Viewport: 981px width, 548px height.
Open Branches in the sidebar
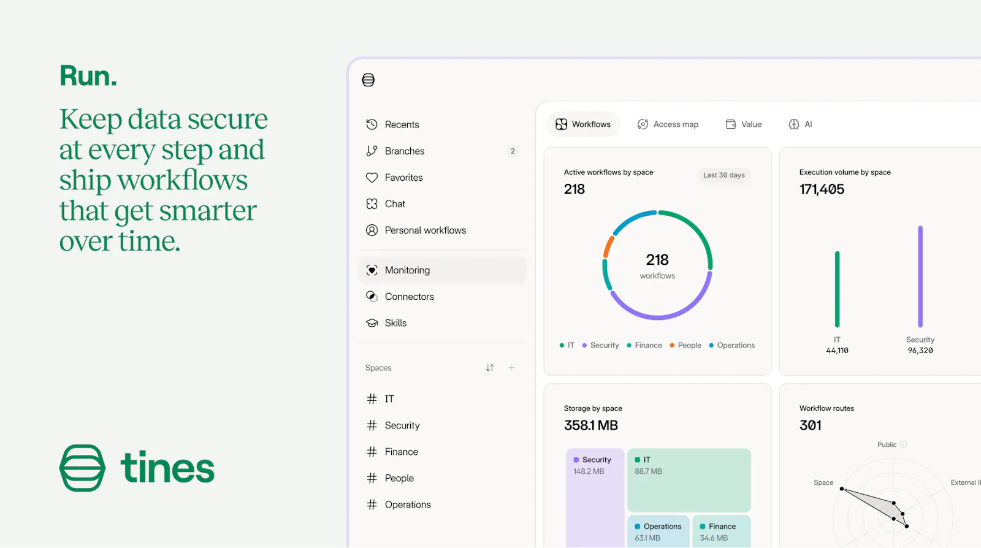coord(442,151)
